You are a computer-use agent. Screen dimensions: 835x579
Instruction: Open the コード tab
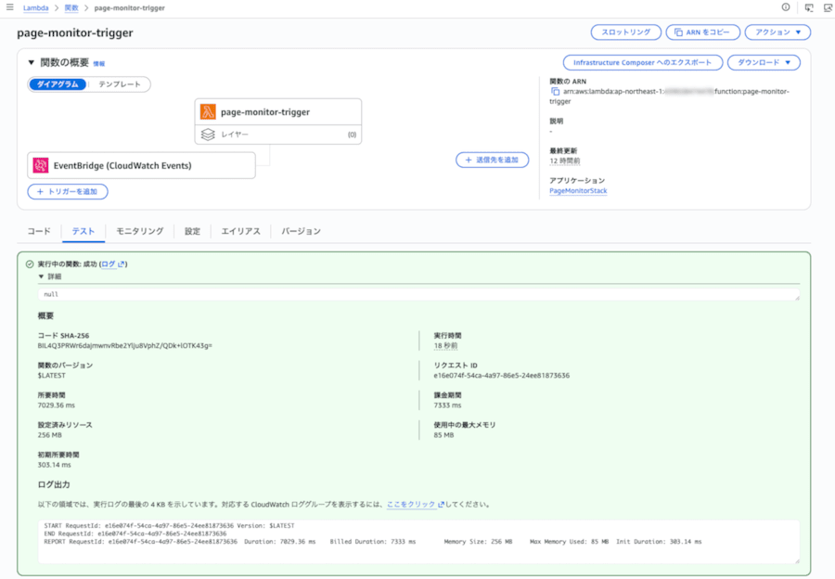(x=39, y=231)
